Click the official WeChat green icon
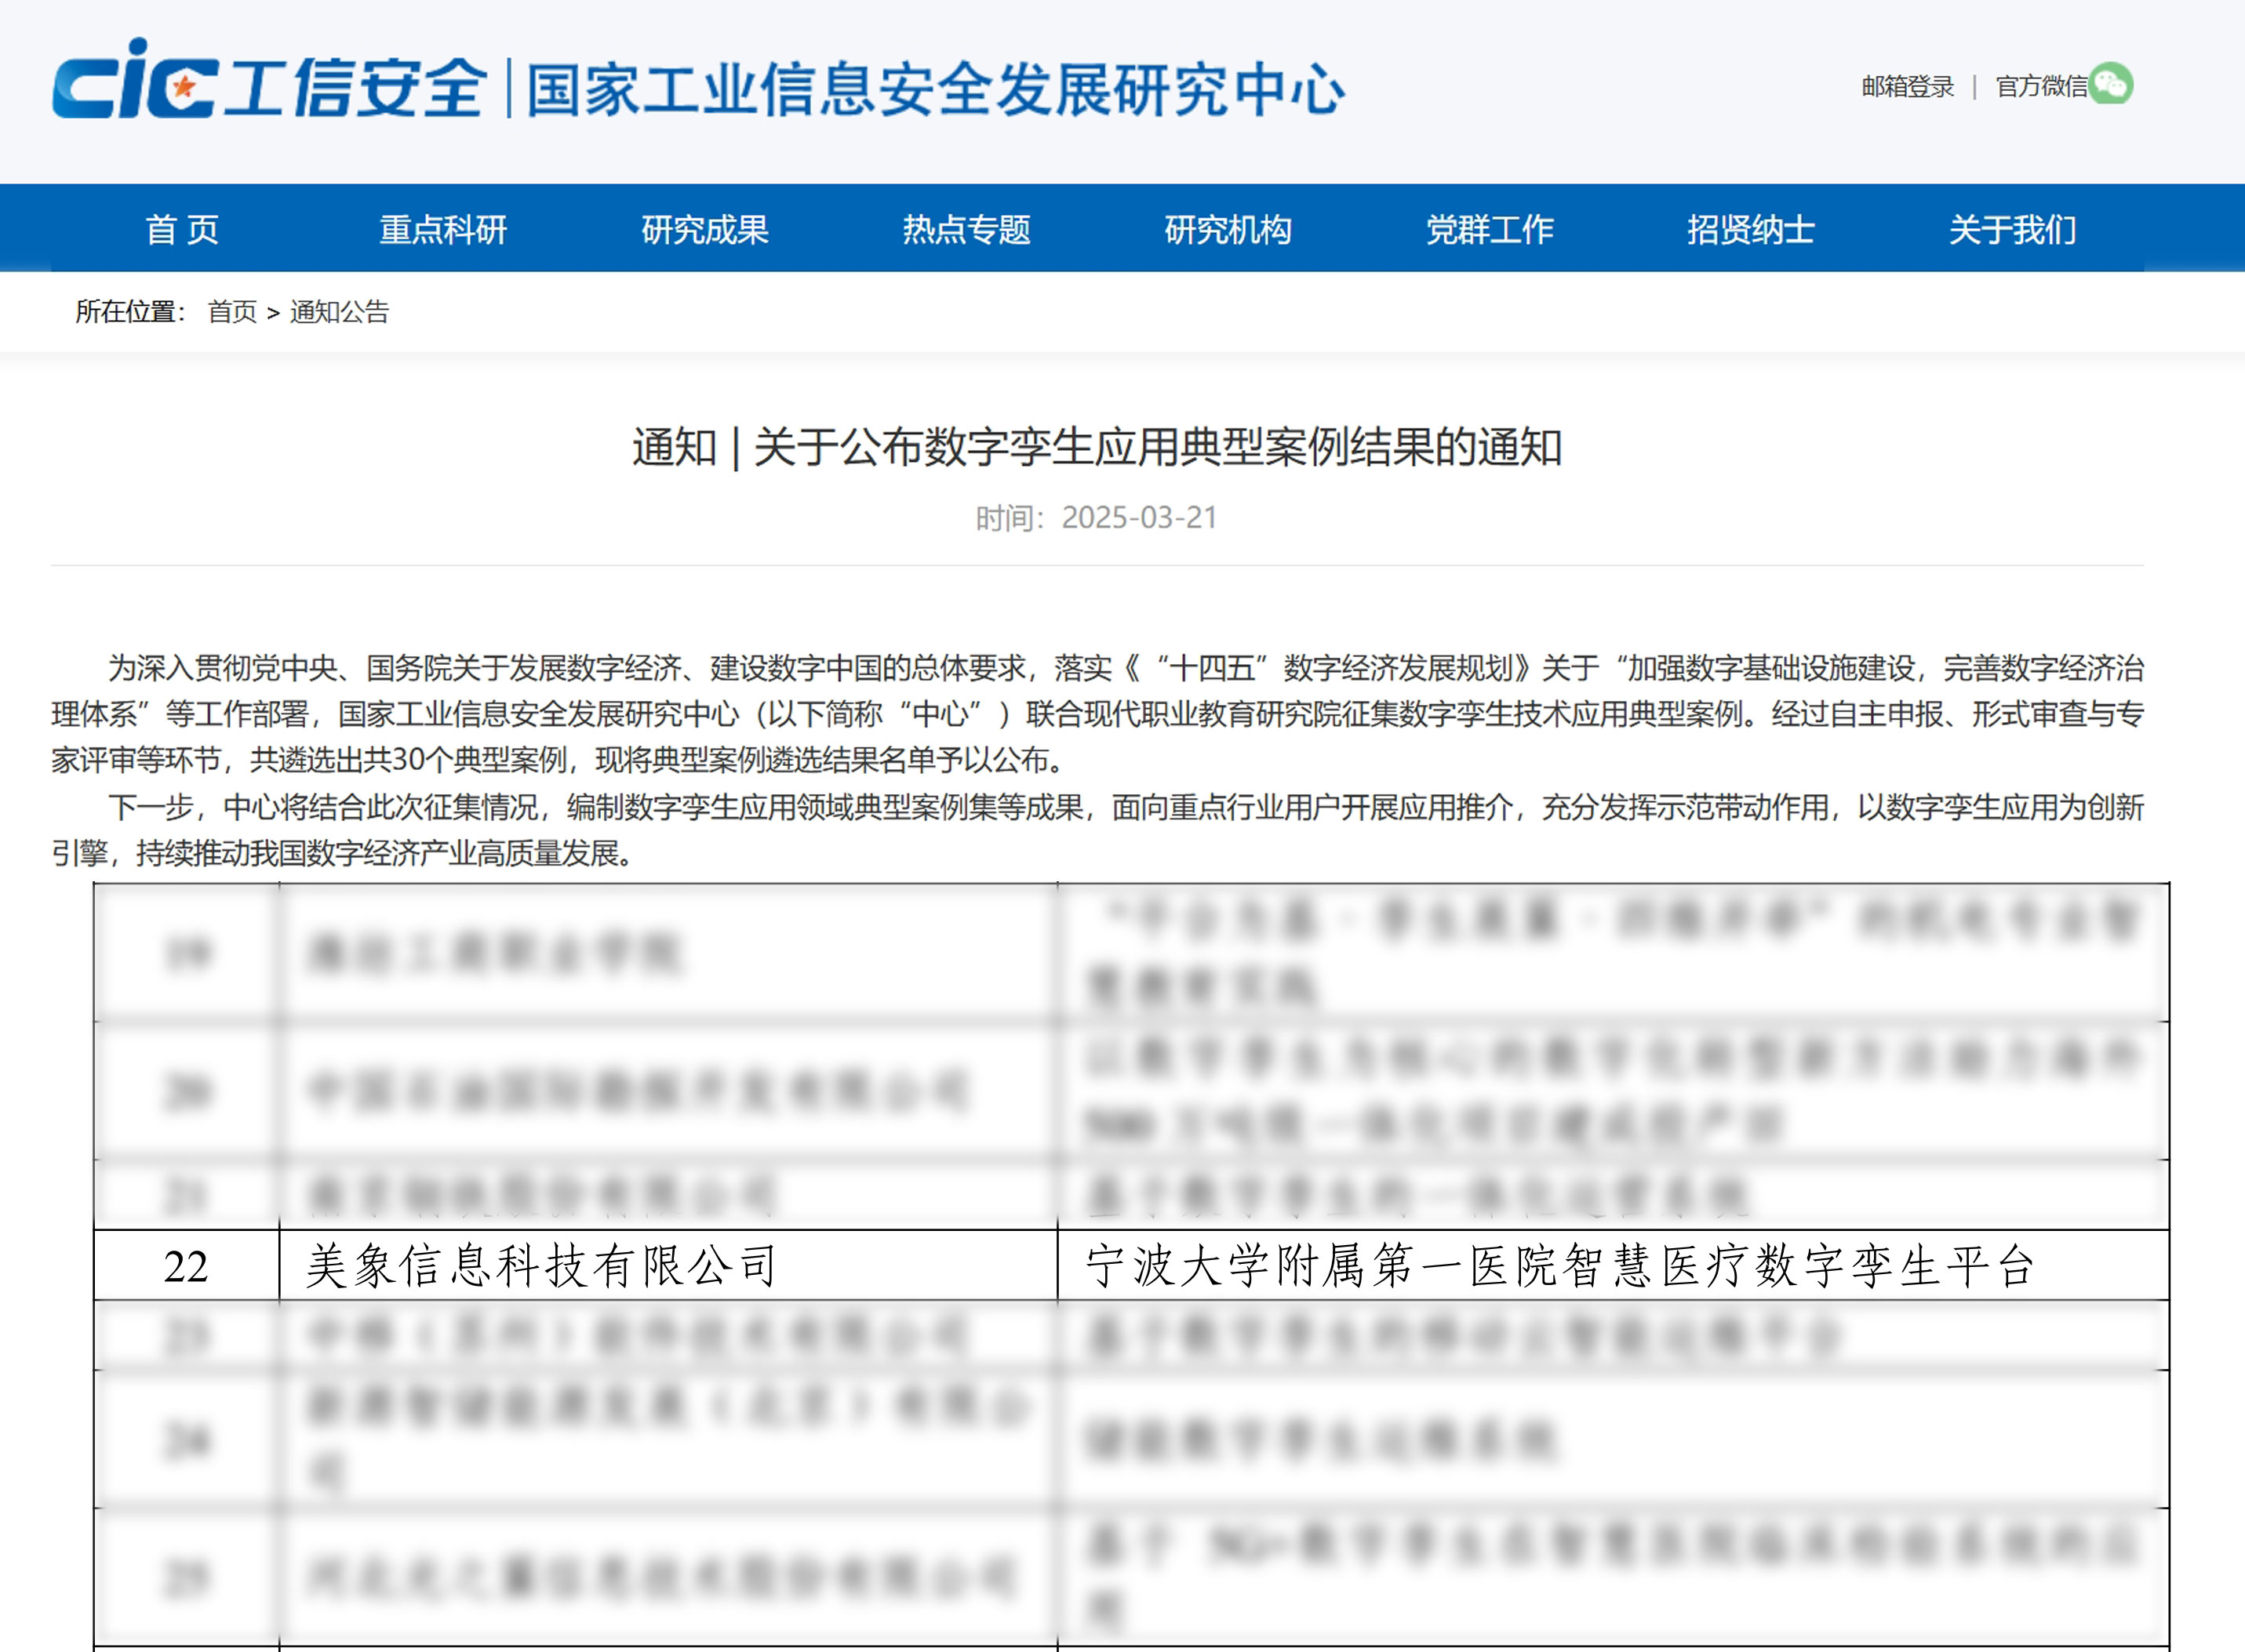This screenshot has width=2245, height=1652. 2112,84
